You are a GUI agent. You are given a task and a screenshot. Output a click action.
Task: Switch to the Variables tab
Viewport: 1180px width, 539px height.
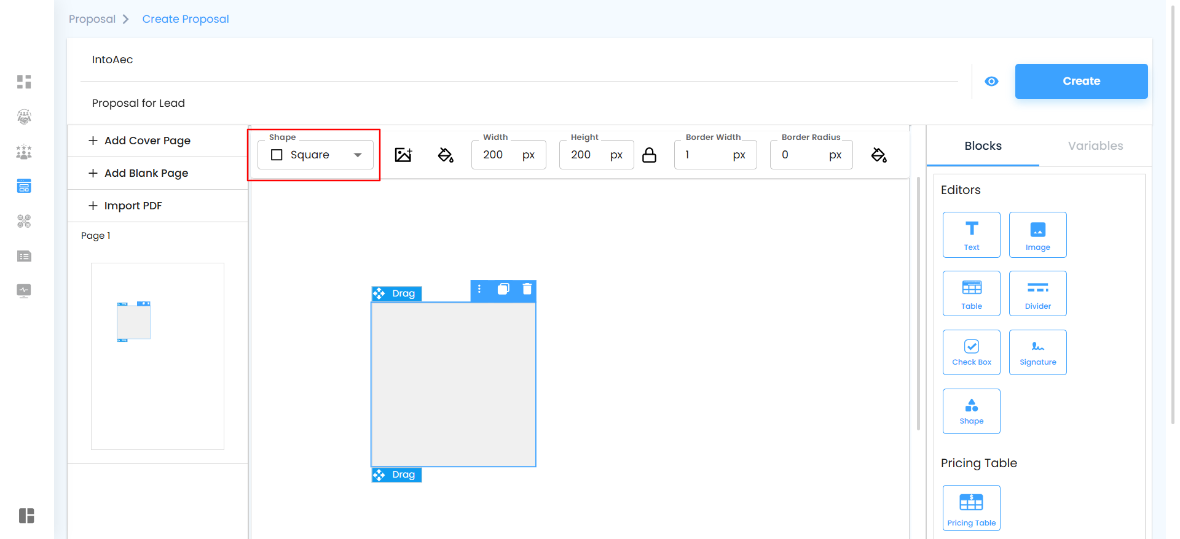click(x=1095, y=146)
